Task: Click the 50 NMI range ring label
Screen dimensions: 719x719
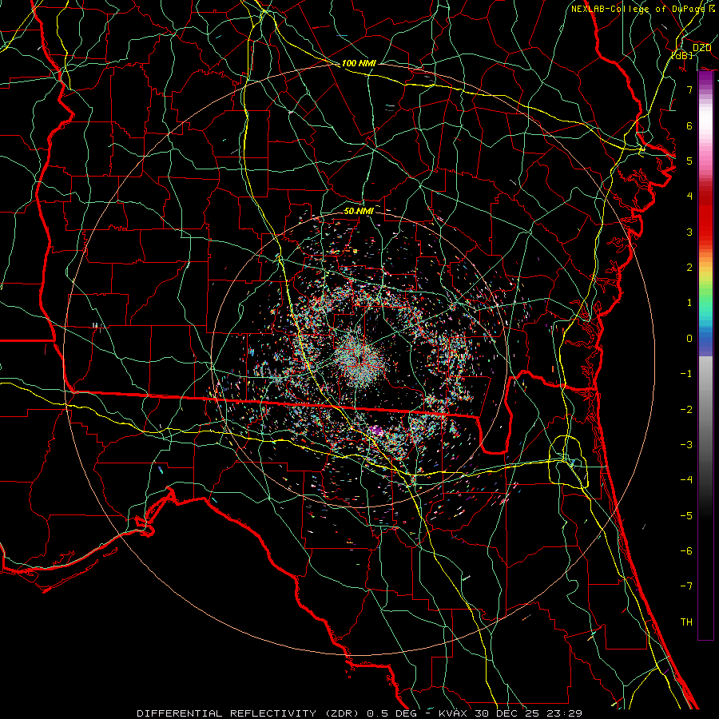Action: click(x=359, y=211)
